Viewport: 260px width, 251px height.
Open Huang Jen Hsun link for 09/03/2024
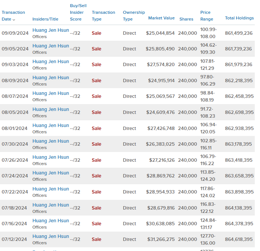tap(50, 61)
